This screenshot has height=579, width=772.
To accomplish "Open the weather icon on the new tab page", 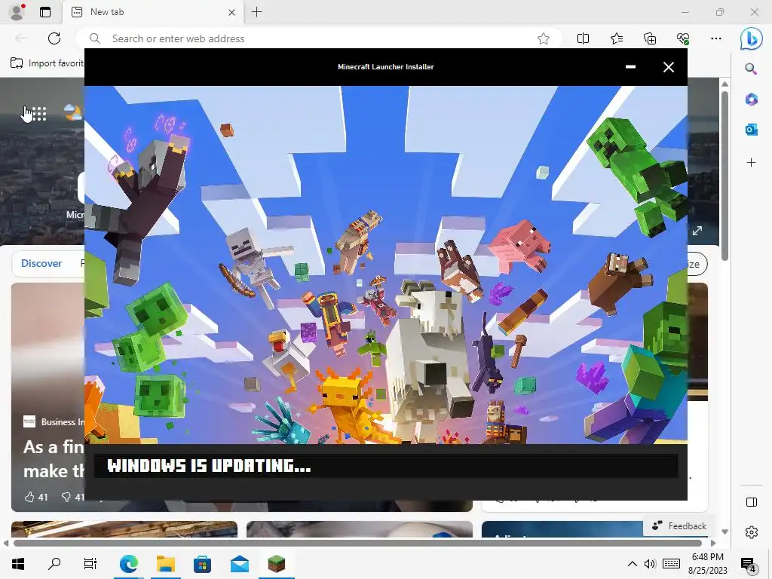I will point(73,113).
